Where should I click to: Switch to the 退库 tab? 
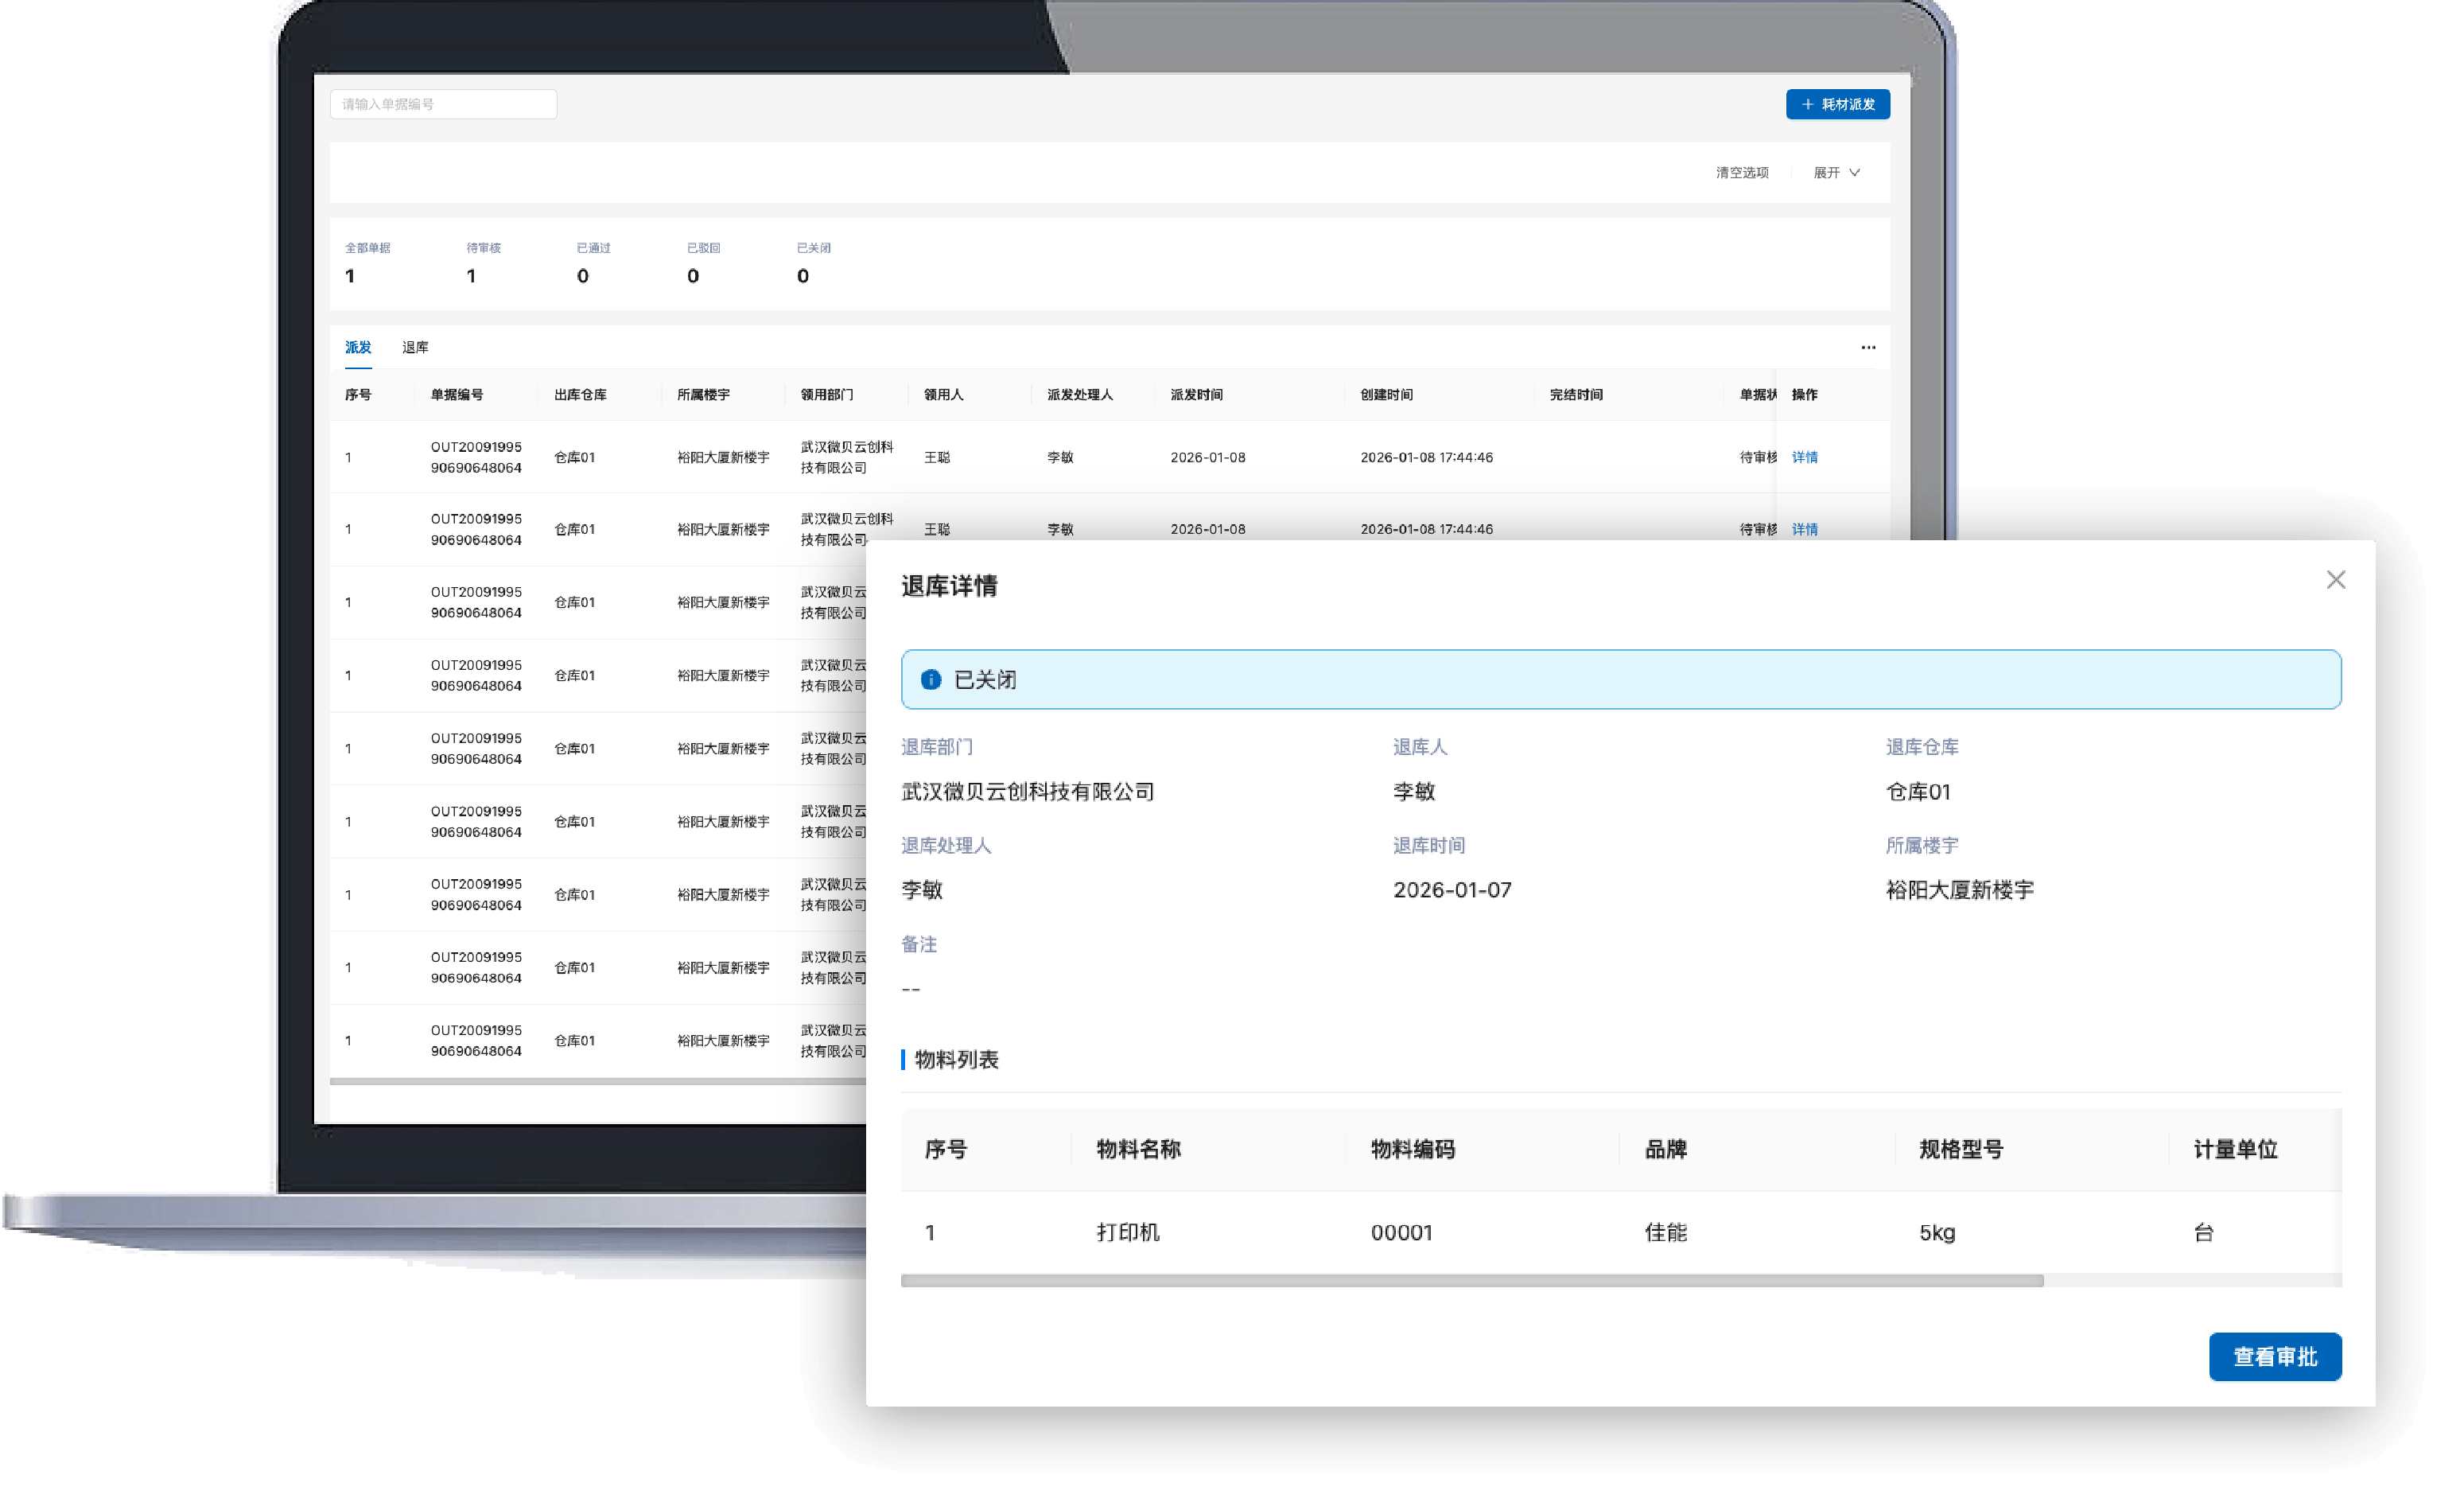[415, 348]
